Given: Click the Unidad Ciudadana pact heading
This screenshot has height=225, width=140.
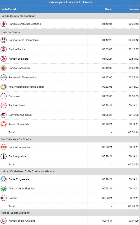Looking at the screenshot, I should pos(27,171).
